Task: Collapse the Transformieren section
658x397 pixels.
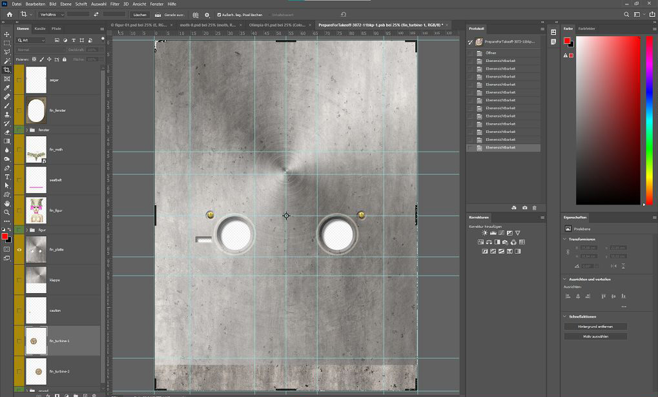Action: pyautogui.click(x=565, y=239)
